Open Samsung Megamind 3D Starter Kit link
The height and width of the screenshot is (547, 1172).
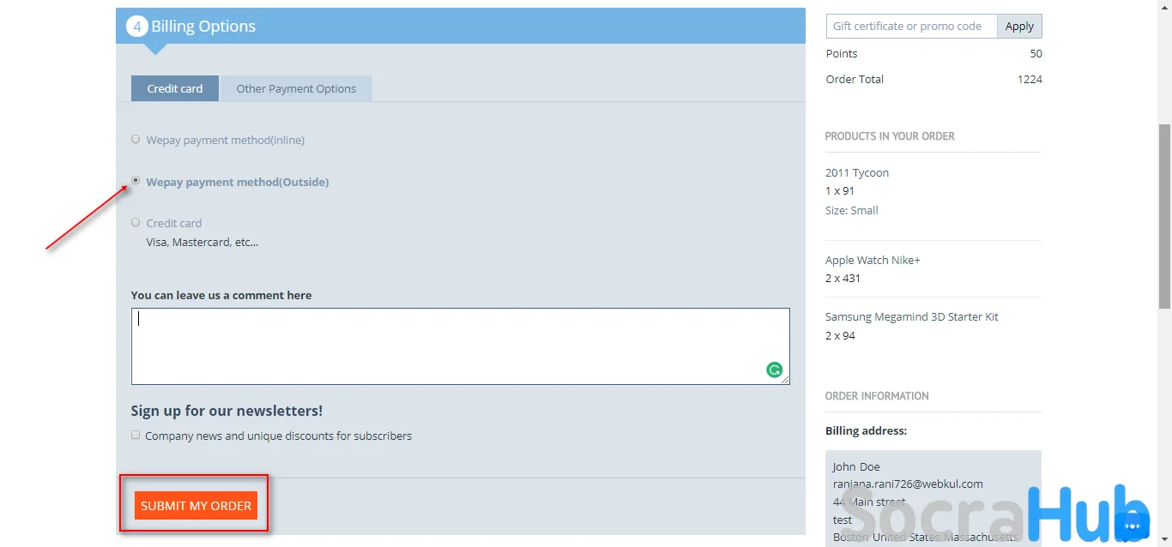912,316
